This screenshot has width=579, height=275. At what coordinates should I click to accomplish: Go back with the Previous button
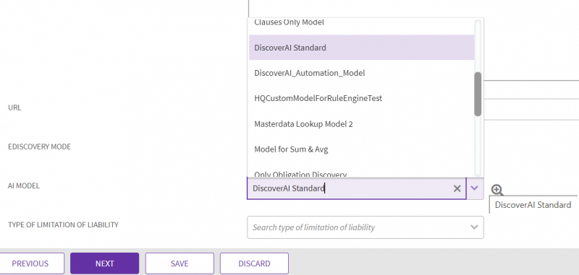click(30, 263)
